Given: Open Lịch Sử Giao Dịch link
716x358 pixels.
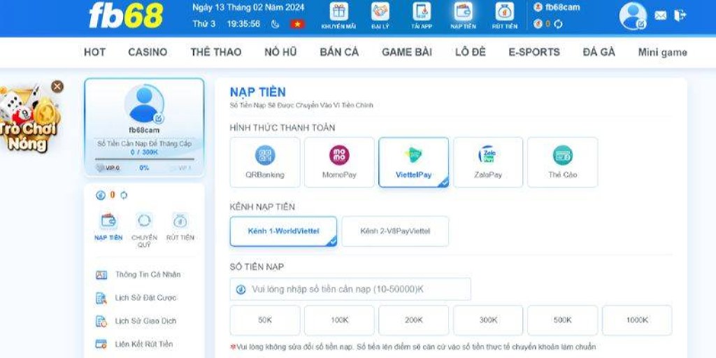Looking at the screenshot, I should pyautogui.click(x=145, y=321).
